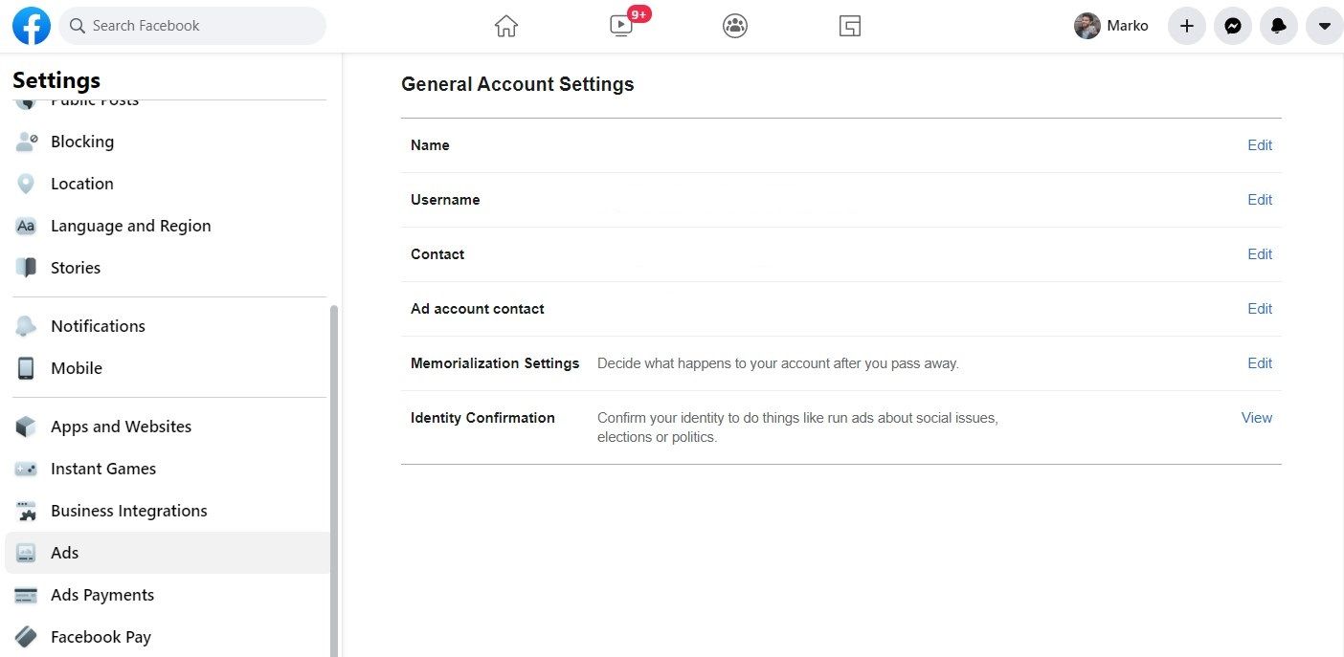This screenshot has width=1344, height=657.
Task: Click Marko's profile picture thumbnail
Action: pos(1087,26)
